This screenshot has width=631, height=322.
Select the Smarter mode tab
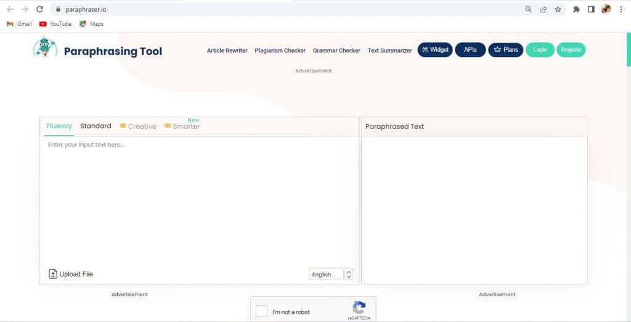point(182,126)
